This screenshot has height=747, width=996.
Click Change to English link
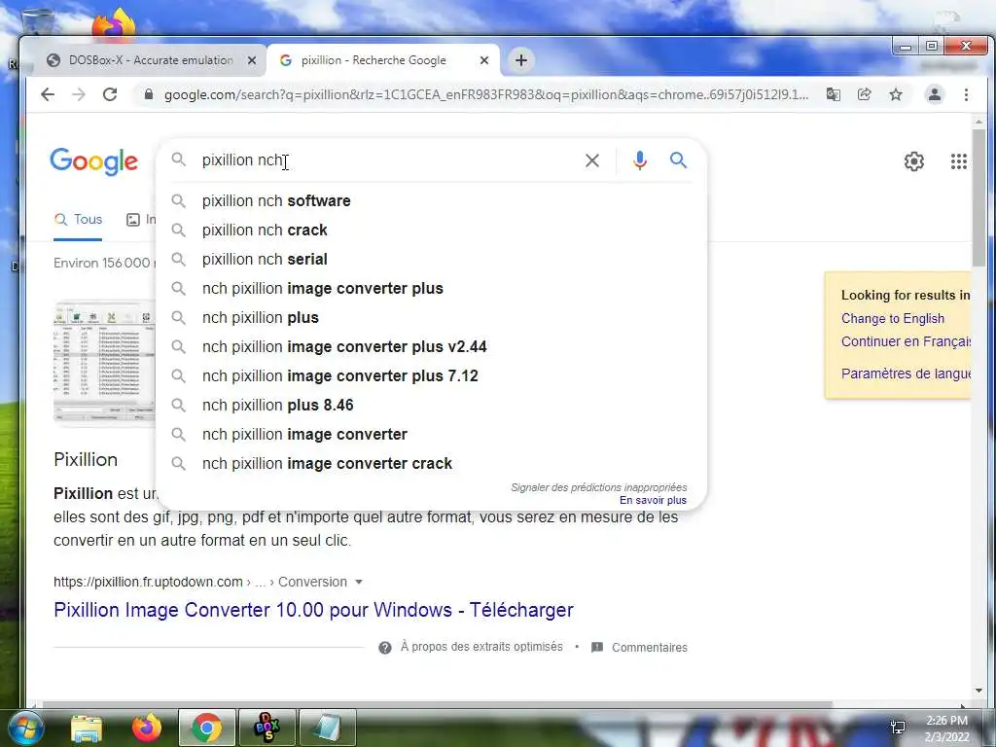893,319
